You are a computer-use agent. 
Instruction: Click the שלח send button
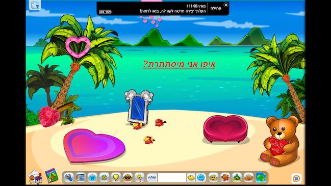point(152,177)
